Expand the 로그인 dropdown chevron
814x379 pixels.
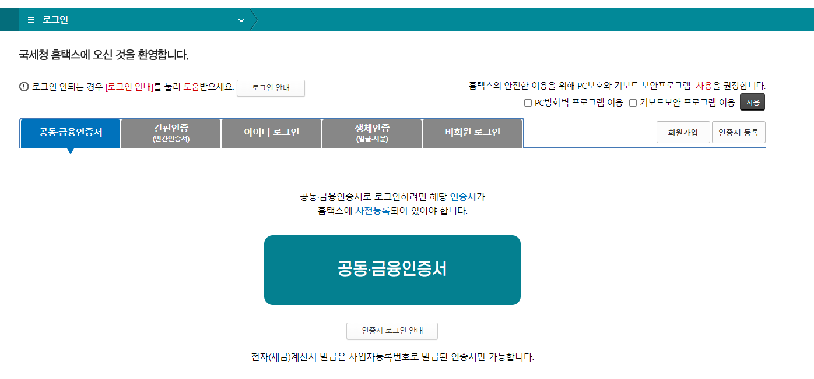(241, 20)
